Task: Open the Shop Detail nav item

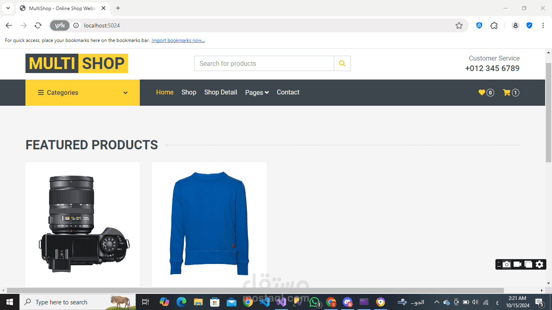Action: [221, 92]
